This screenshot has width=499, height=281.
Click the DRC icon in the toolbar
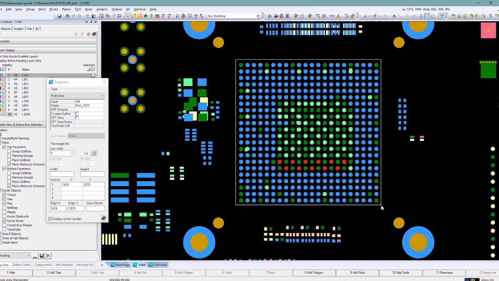point(157,16)
